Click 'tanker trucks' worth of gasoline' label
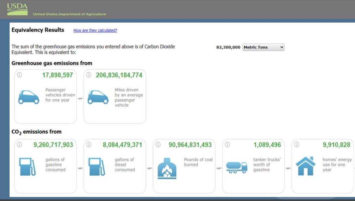The width and height of the screenshot is (355, 201). tap(267, 165)
